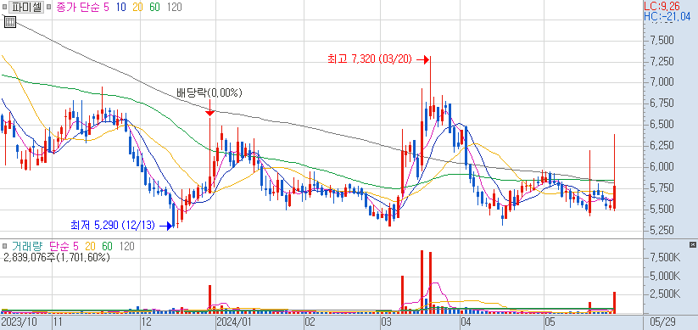698x330 pixels.
Task: Close the volume panel with x icon
Action: point(692,245)
